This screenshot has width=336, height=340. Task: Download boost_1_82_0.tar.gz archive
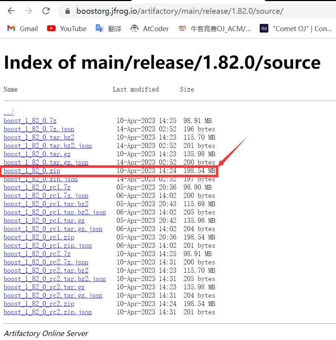(37, 154)
